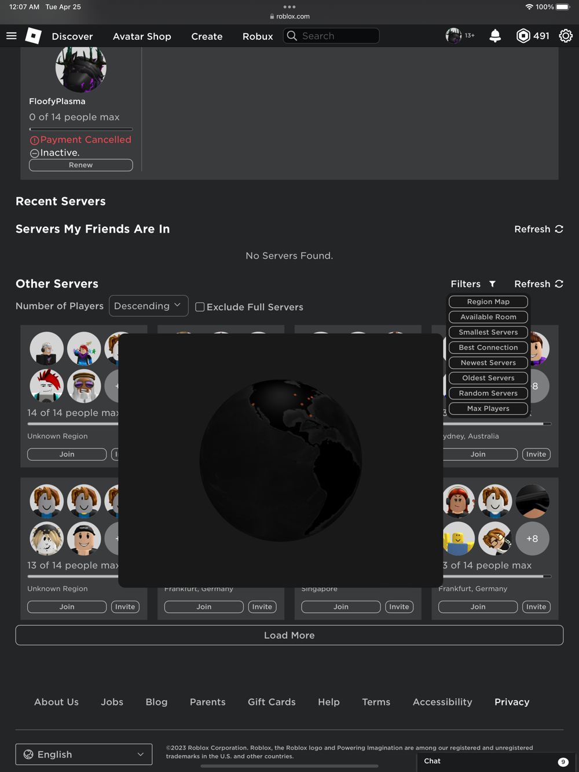
Task: Click the globe icon in the language selector
Action: 28,755
